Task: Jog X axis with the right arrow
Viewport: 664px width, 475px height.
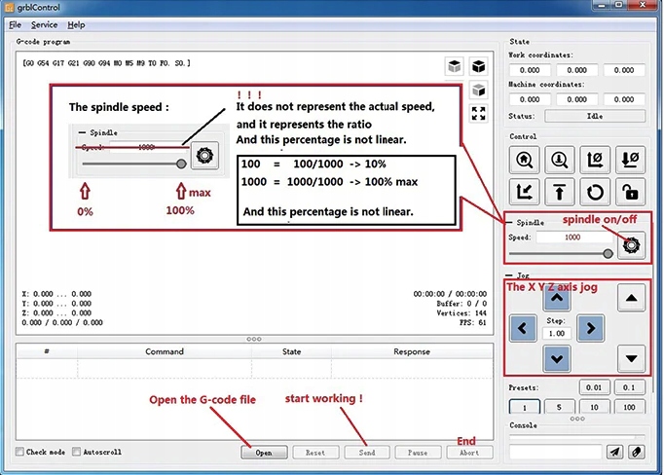Action: click(590, 328)
